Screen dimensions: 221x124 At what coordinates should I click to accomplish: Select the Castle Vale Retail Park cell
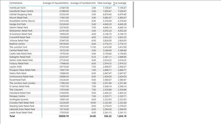[x=20, y=54]
